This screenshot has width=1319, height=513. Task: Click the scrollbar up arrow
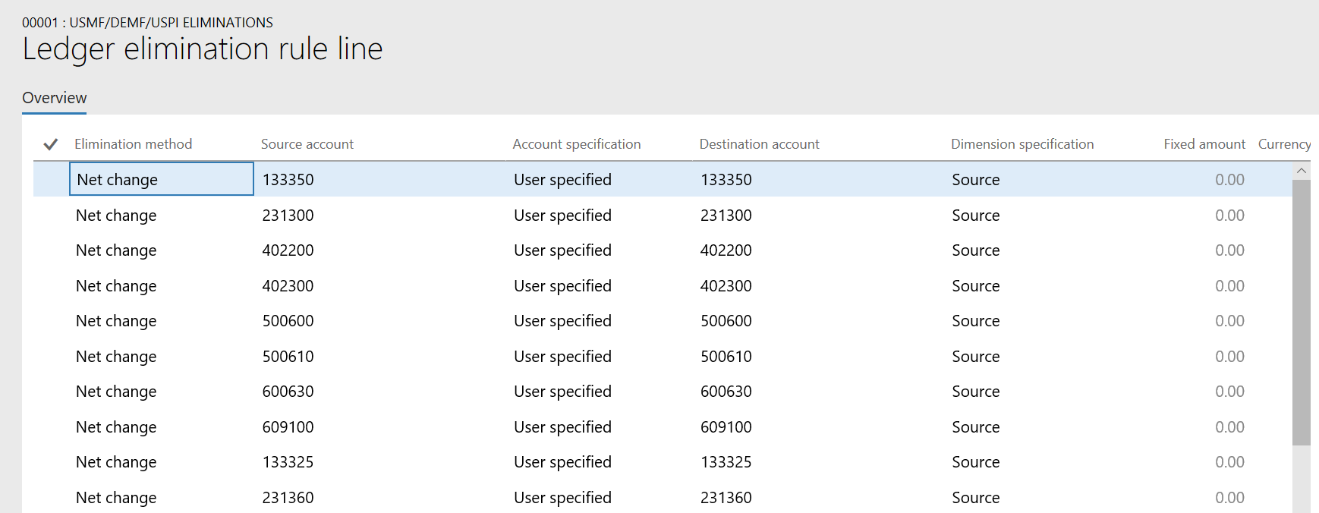point(1302,171)
